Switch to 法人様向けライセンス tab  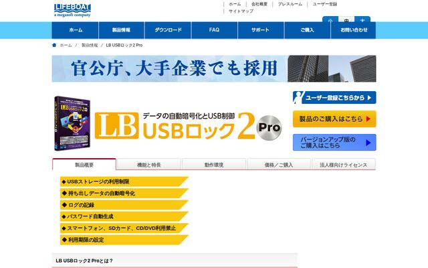344,165
